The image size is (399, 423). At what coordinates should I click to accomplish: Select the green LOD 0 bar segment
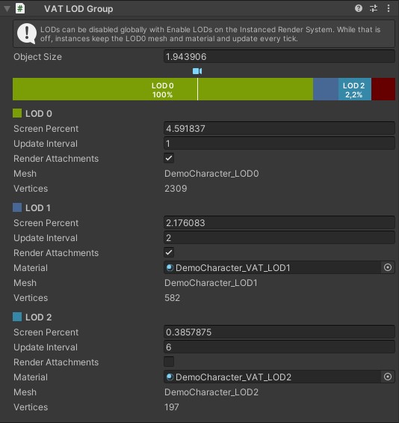click(163, 89)
